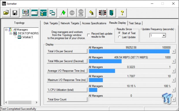Screen dimensions: 179x111
Task: Reset workers with the yellow arrow icon
Action: click(92, 13)
